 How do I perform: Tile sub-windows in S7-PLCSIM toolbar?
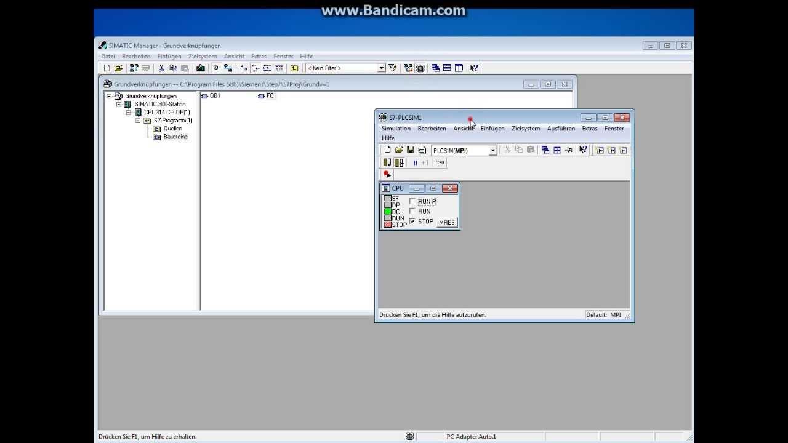(x=557, y=150)
